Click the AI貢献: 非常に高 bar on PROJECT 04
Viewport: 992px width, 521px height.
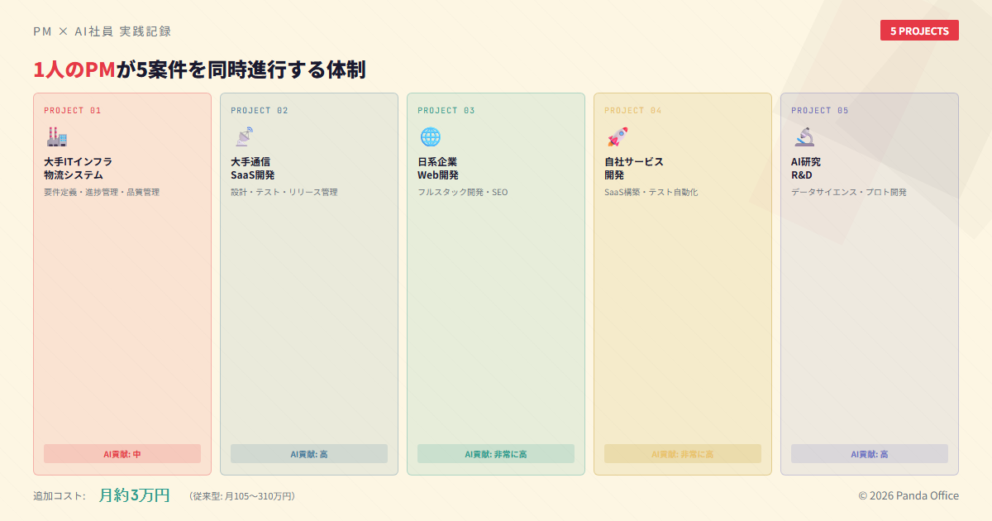pos(682,453)
